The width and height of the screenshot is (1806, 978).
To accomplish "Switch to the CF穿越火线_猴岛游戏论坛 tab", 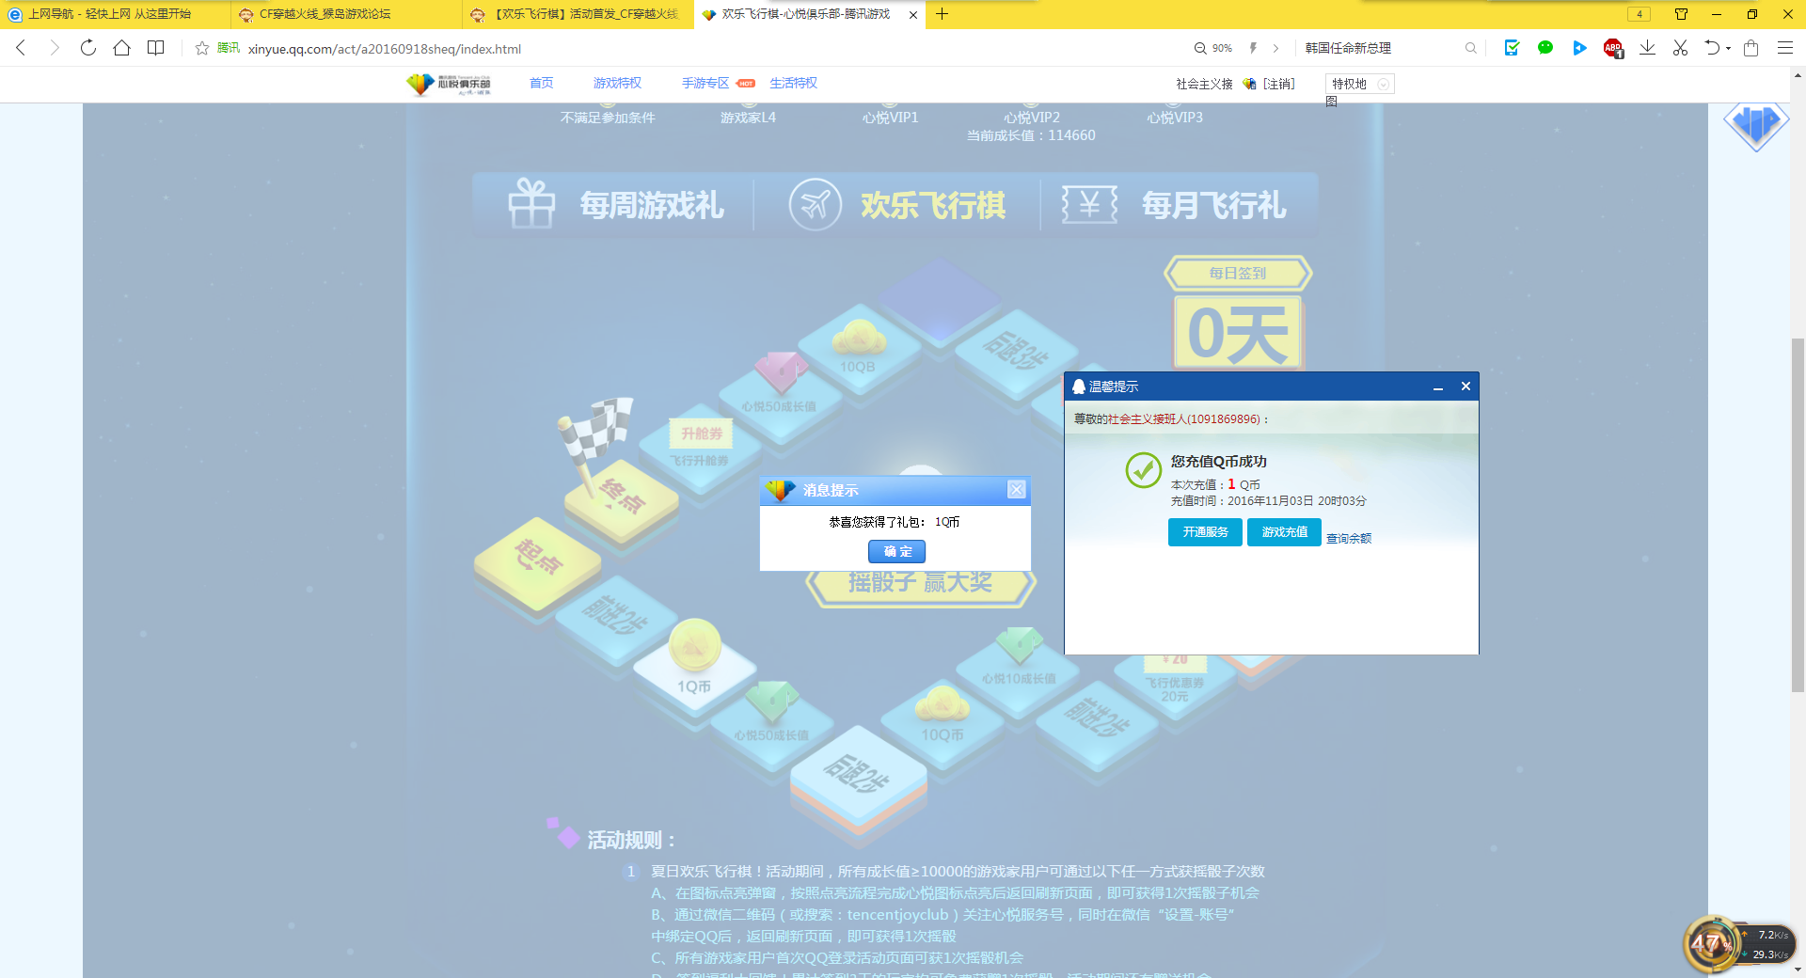I will tap(346, 14).
